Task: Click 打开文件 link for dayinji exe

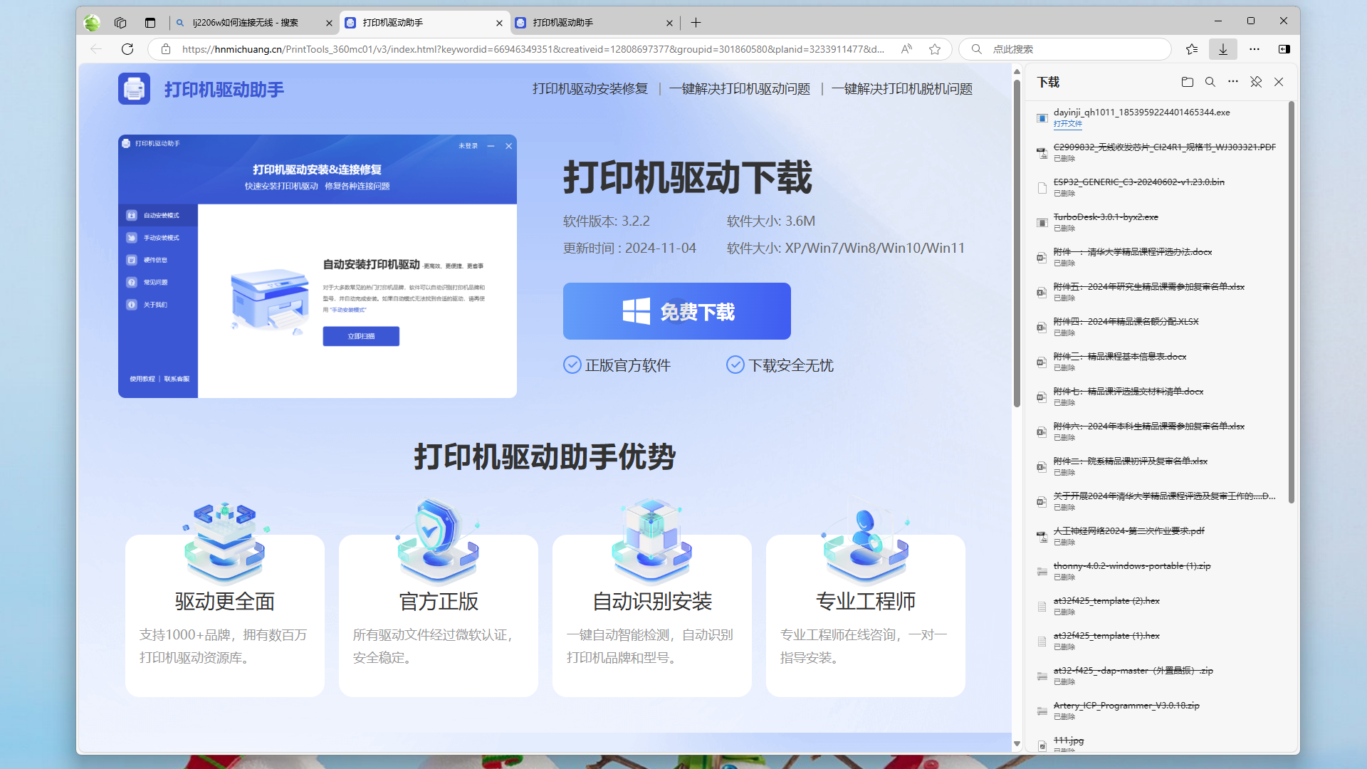Action: (x=1067, y=124)
